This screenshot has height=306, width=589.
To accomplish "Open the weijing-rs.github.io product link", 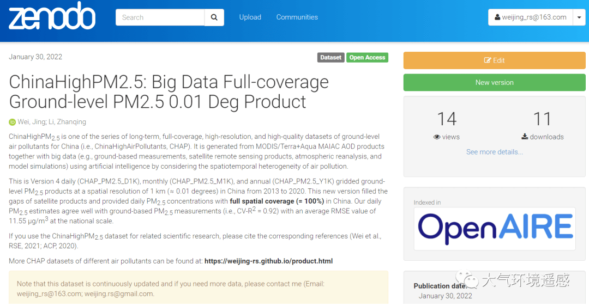I will (268, 261).
